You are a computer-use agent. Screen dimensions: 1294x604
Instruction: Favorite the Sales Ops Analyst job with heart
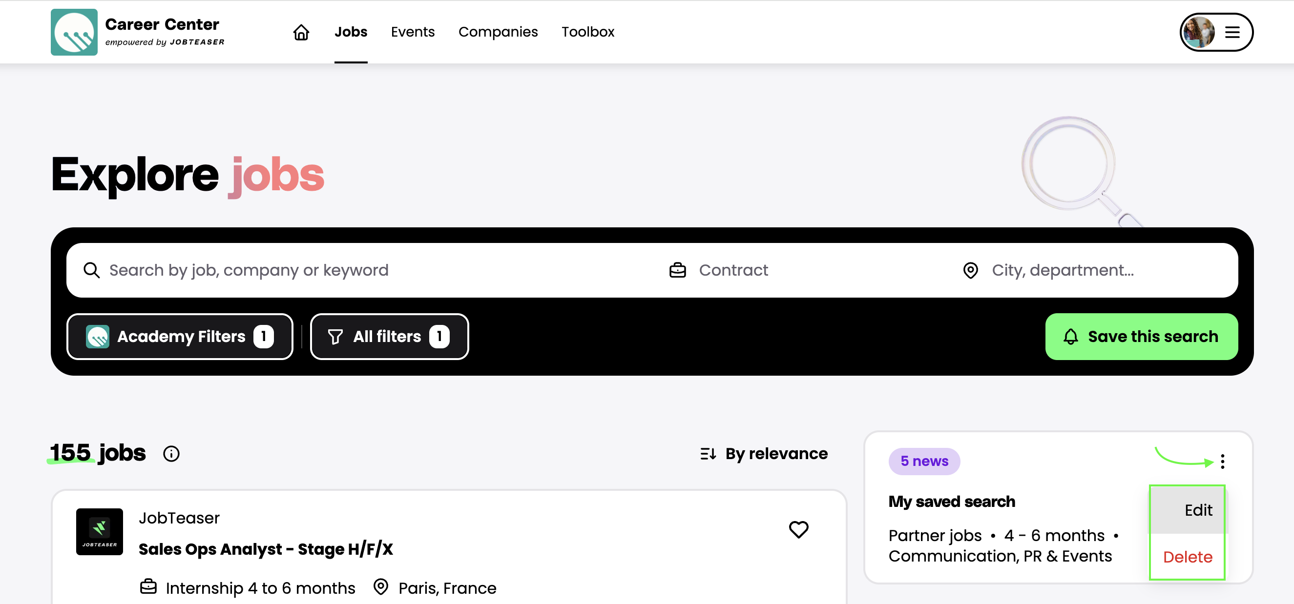coord(798,529)
